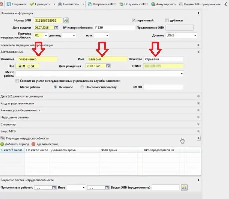The width and height of the screenshot is (229, 199).
Task: Collapse Закрытие листка нетрудоспособности section
Action: pos(198,180)
